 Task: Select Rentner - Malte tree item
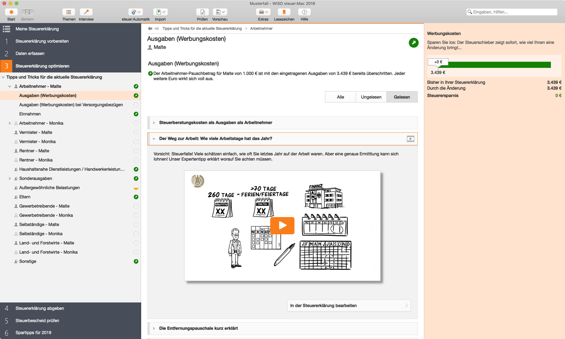pos(71,151)
